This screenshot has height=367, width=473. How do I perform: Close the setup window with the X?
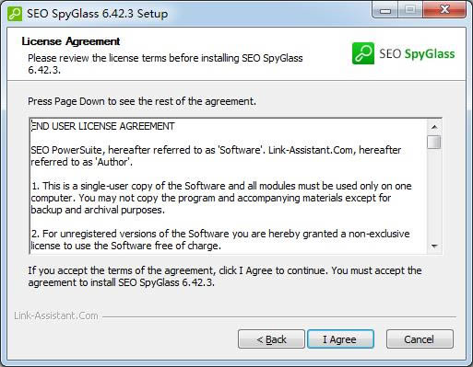pyautogui.click(x=444, y=10)
